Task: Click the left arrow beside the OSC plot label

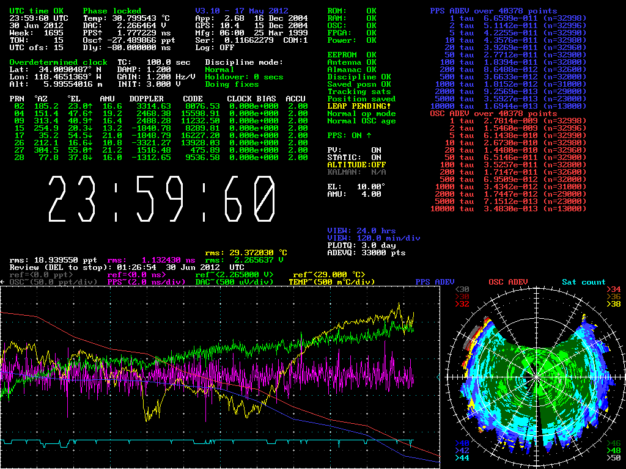Action: coord(3,282)
